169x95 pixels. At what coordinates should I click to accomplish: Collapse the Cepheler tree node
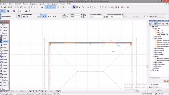click(x=153, y=39)
